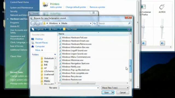Click the Open button
The image size is (175, 98).
(107, 93)
